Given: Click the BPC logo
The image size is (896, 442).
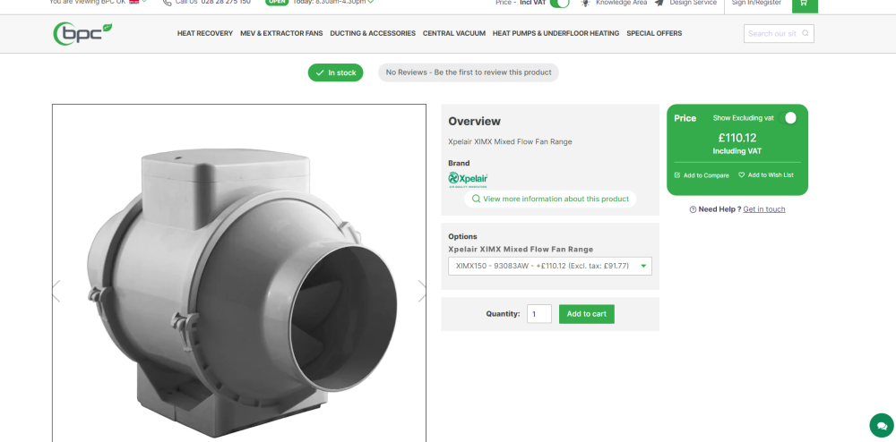Looking at the screenshot, I should 82,34.
